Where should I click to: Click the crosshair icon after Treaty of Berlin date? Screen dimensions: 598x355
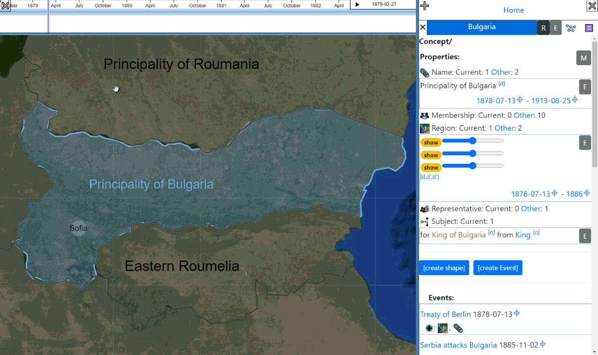coord(517,314)
